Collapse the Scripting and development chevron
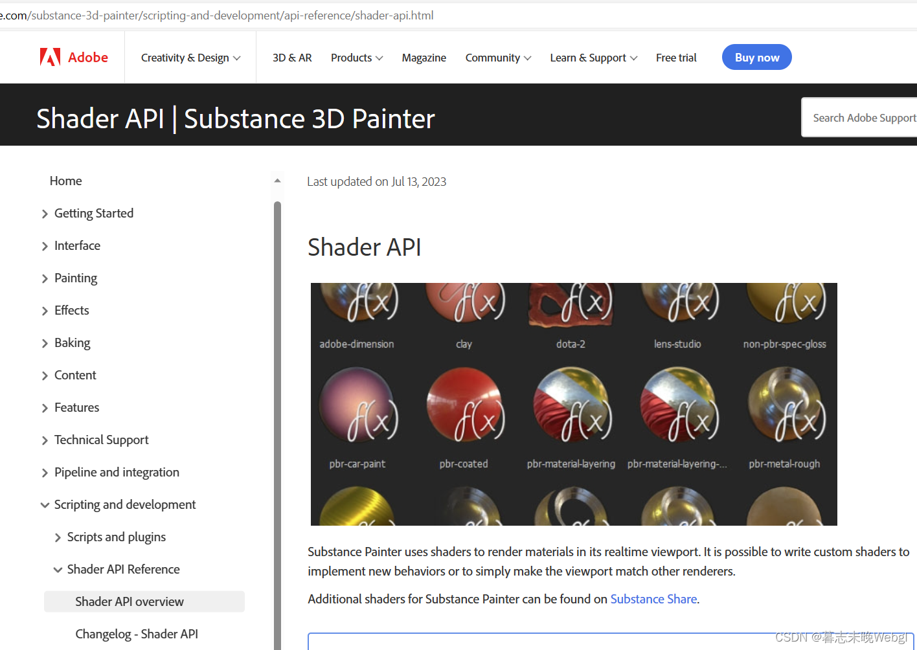Screen dimensions: 917x650 coord(45,505)
